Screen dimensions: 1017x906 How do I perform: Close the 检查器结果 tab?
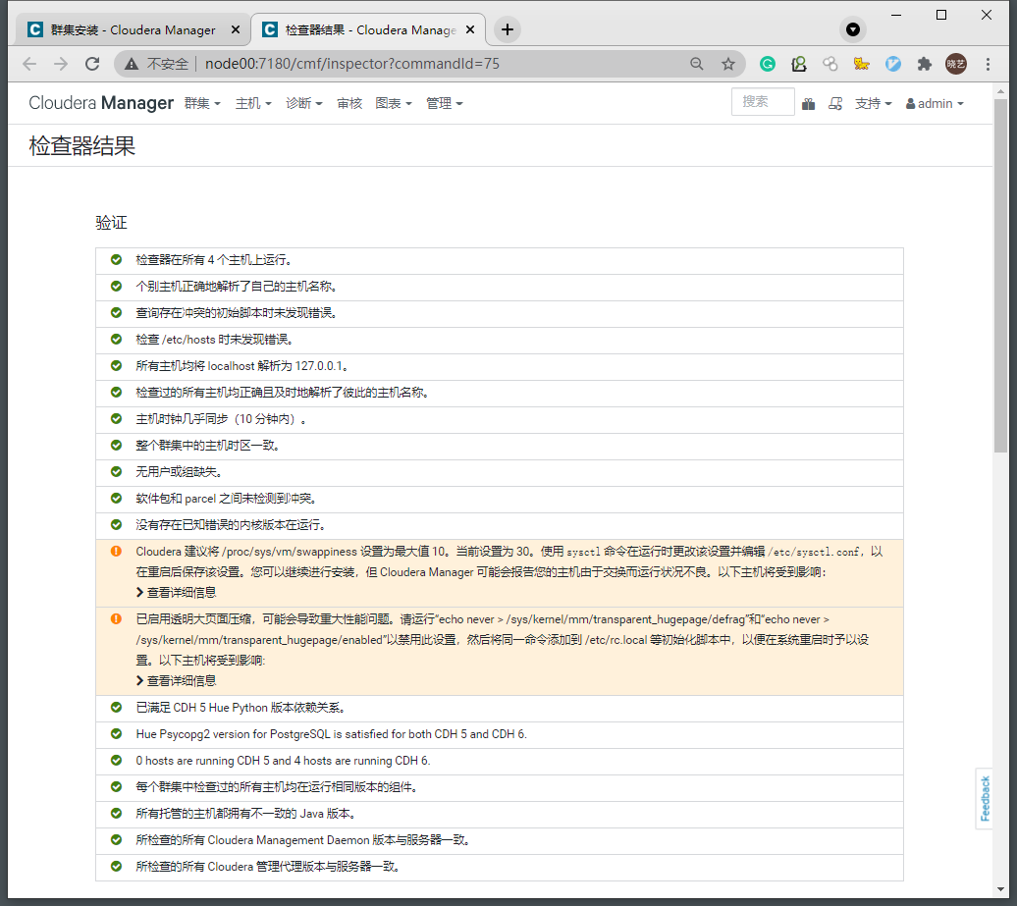point(470,29)
